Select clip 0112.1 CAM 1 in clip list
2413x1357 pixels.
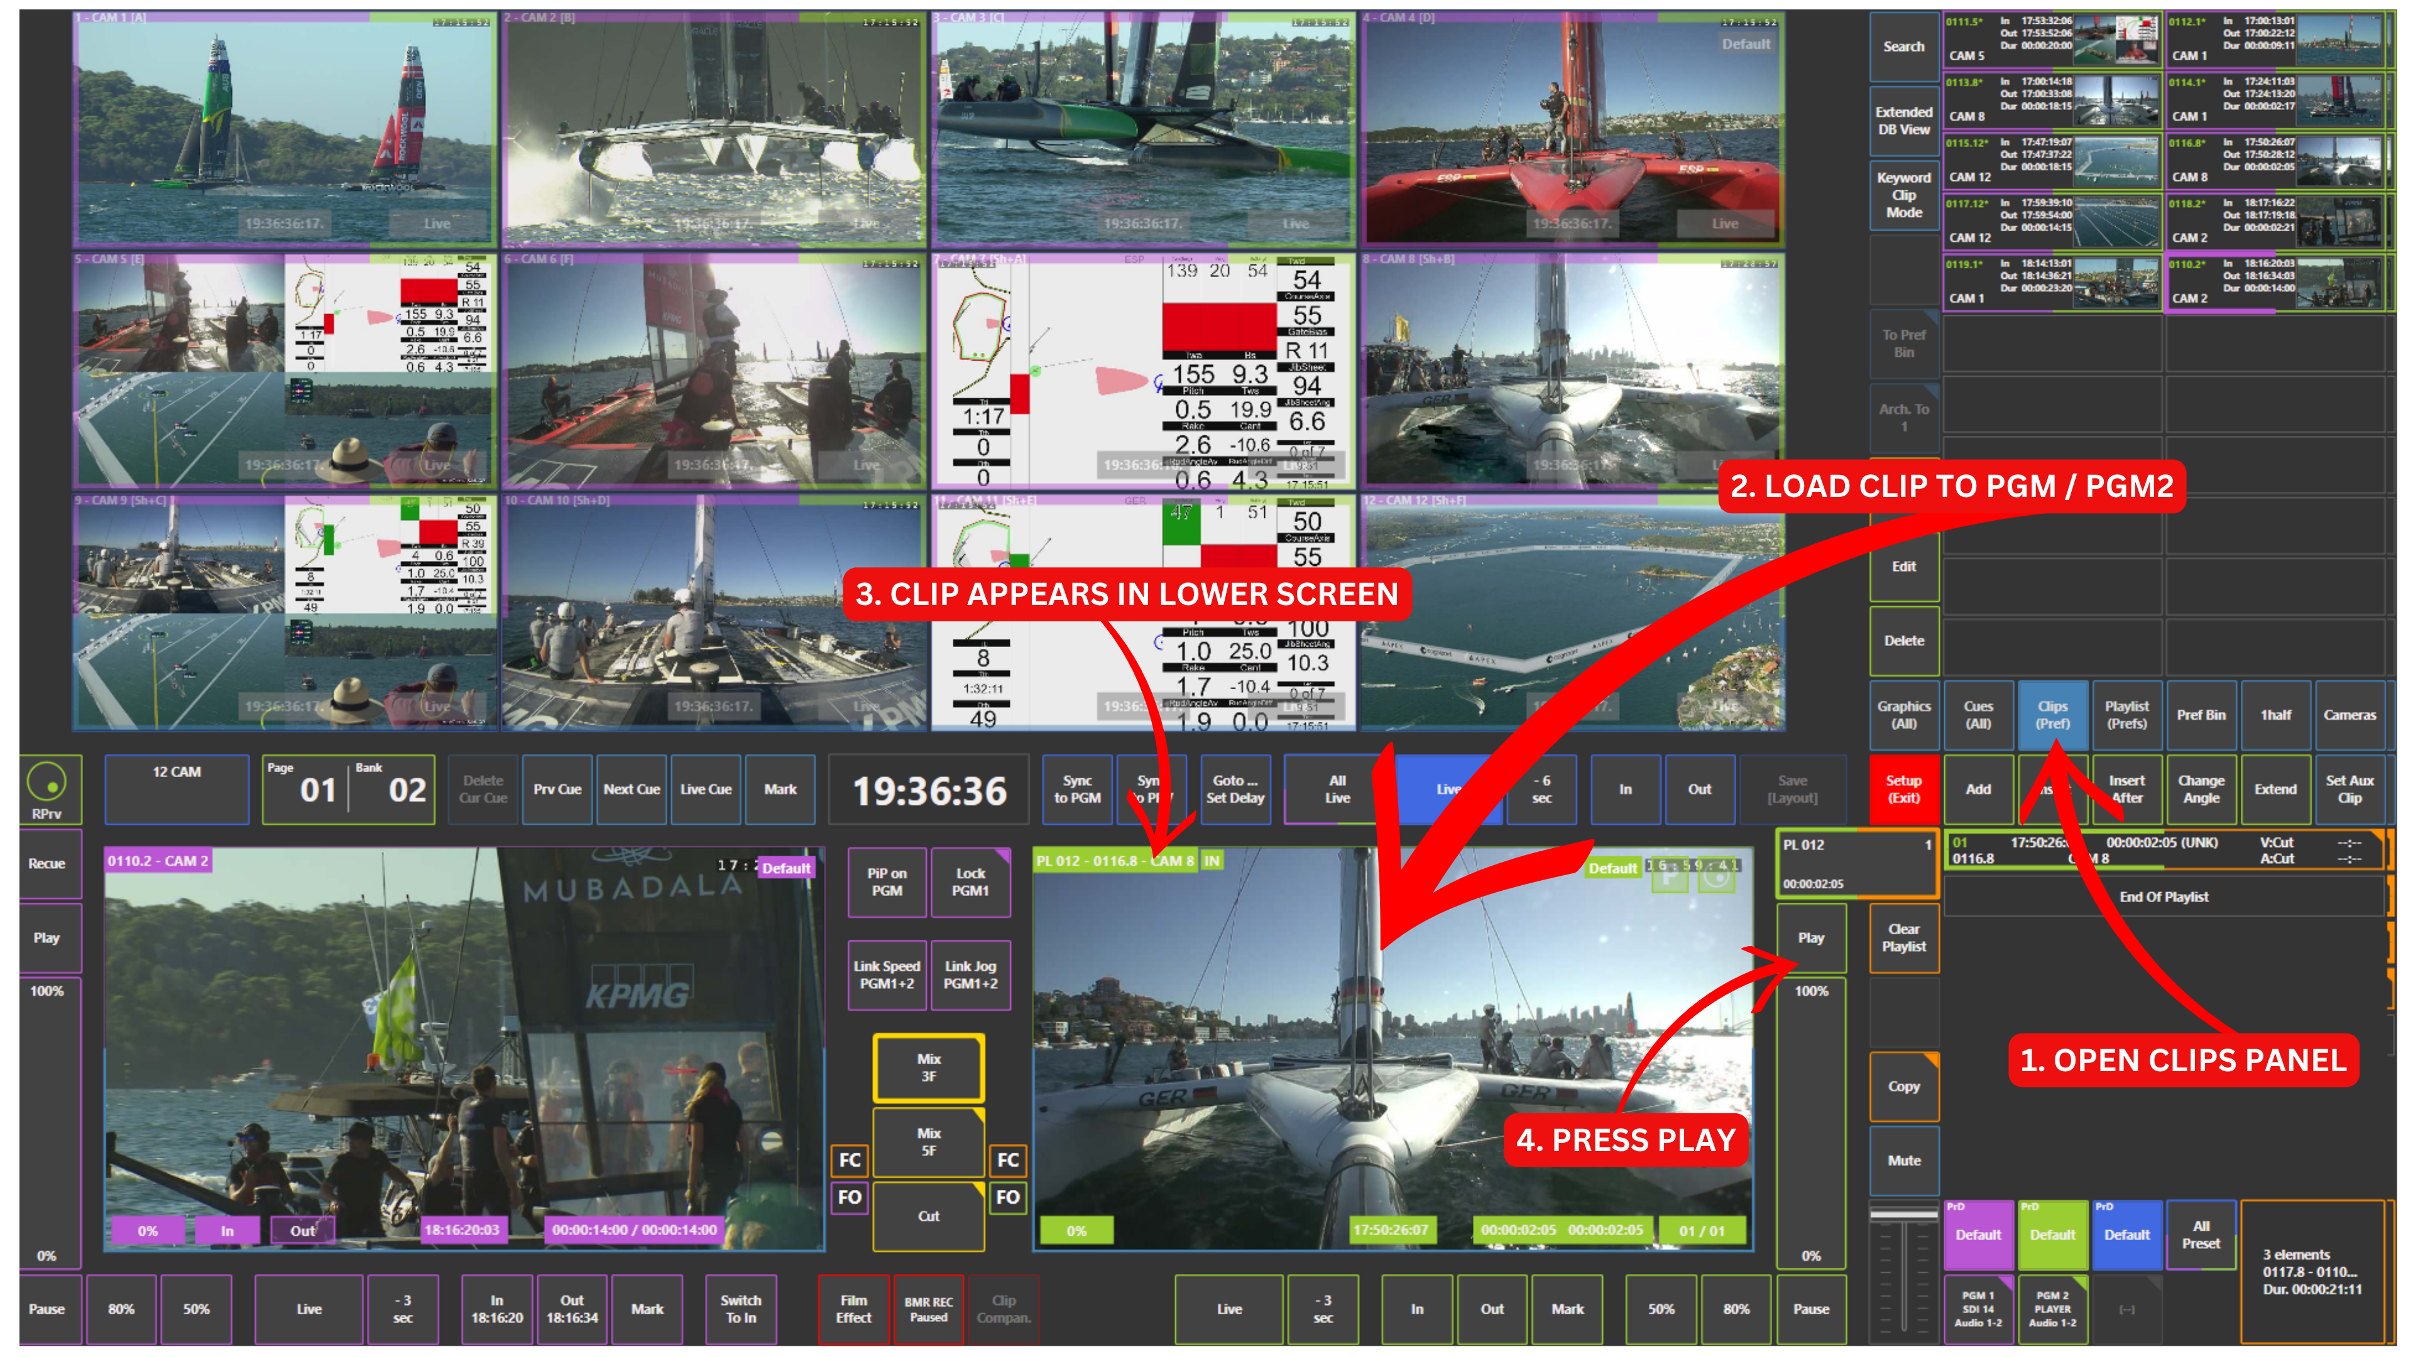(2276, 40)
